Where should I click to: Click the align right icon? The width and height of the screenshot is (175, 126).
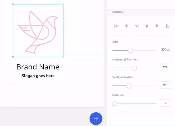click(x=136, y=26)
